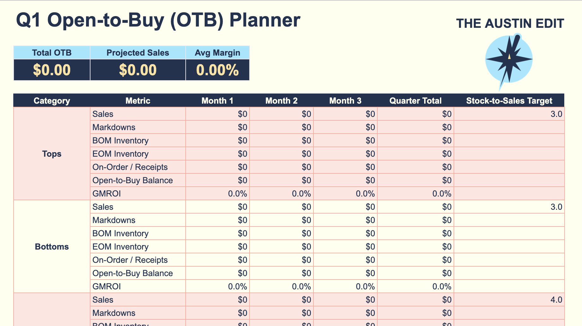
Task: Select Bottoms BOM Inventory Month 3 cell
Action: pyautogui.click(x=345, y=233)
